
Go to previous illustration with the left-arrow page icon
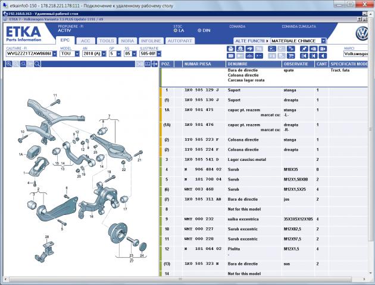click(x=314, y=49)
